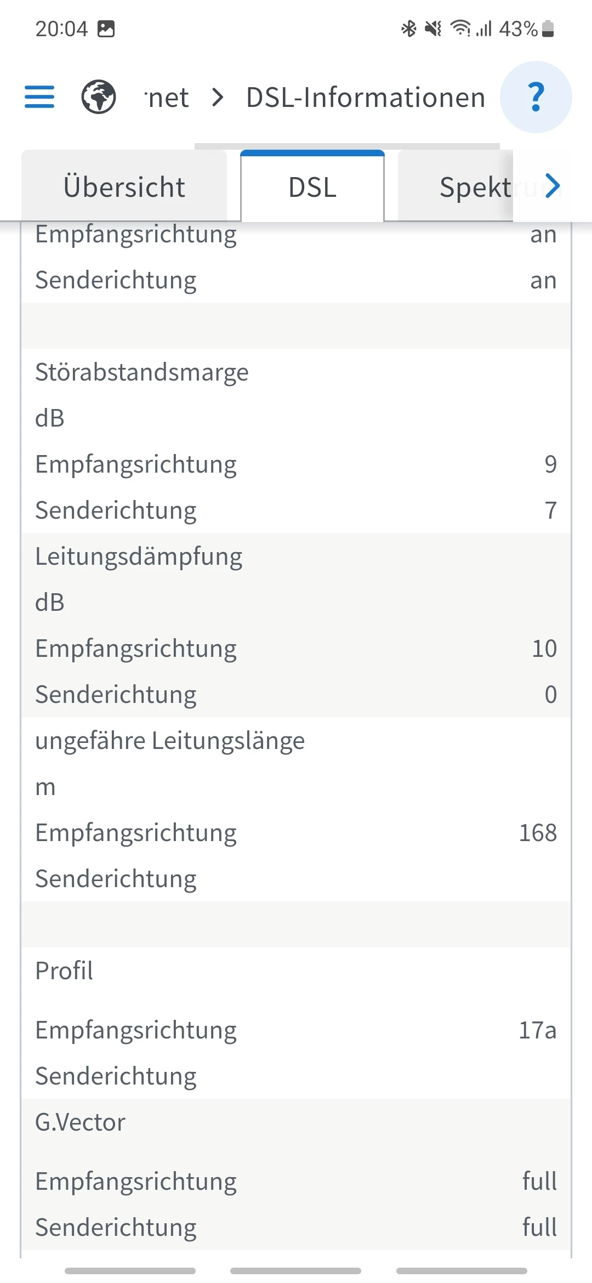The height and width of the screenshot is (1283, 592).
Task: Tap the Bluetooth status icon
Action: [409, 29]
